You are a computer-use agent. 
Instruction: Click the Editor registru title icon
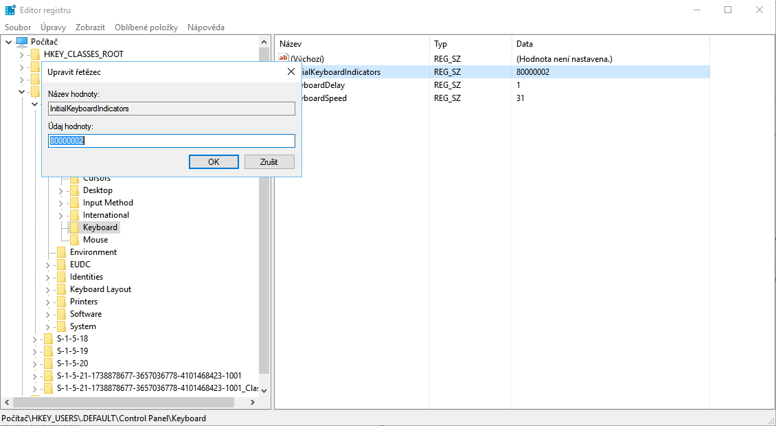coord(10,10)
